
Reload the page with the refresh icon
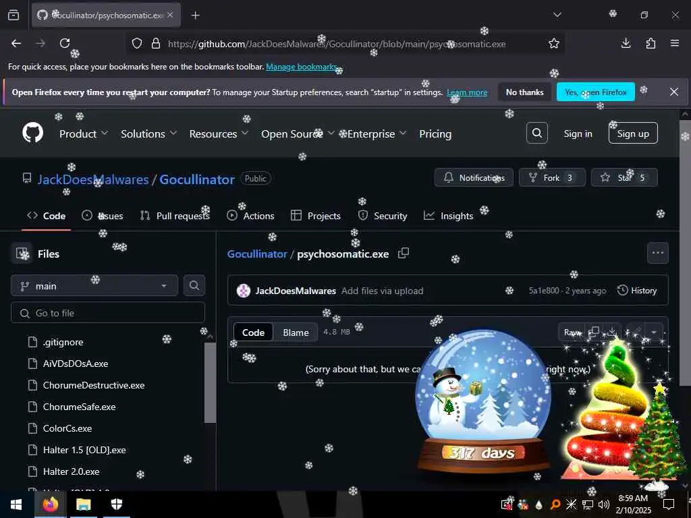(x=65, y=43)
